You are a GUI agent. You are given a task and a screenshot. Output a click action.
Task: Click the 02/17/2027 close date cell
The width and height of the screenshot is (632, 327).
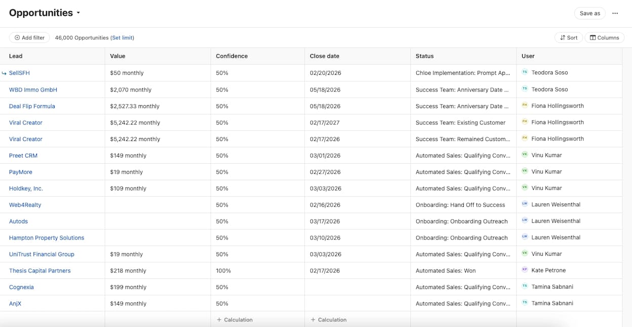coord(357,122)
